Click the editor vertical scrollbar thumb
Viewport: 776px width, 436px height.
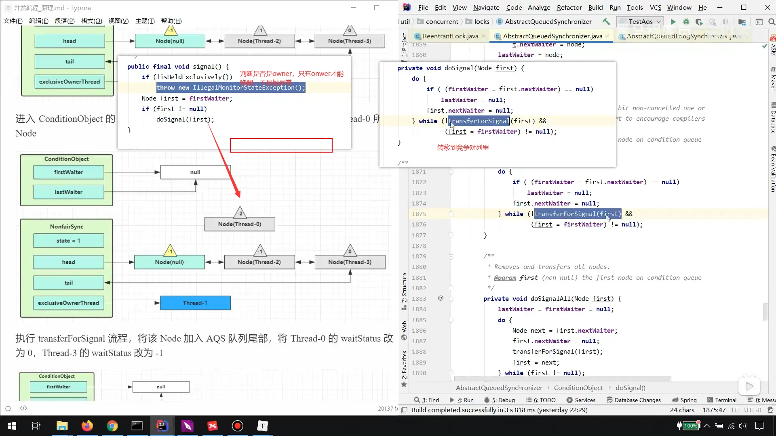(765, 312)
